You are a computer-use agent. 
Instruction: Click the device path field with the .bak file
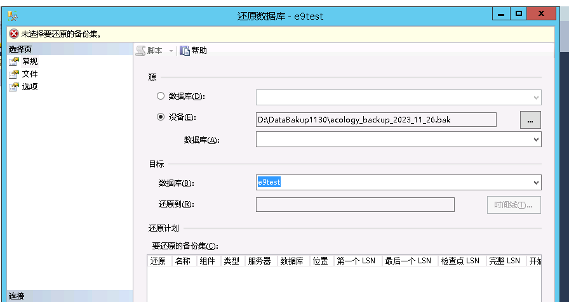pos(376,120)
